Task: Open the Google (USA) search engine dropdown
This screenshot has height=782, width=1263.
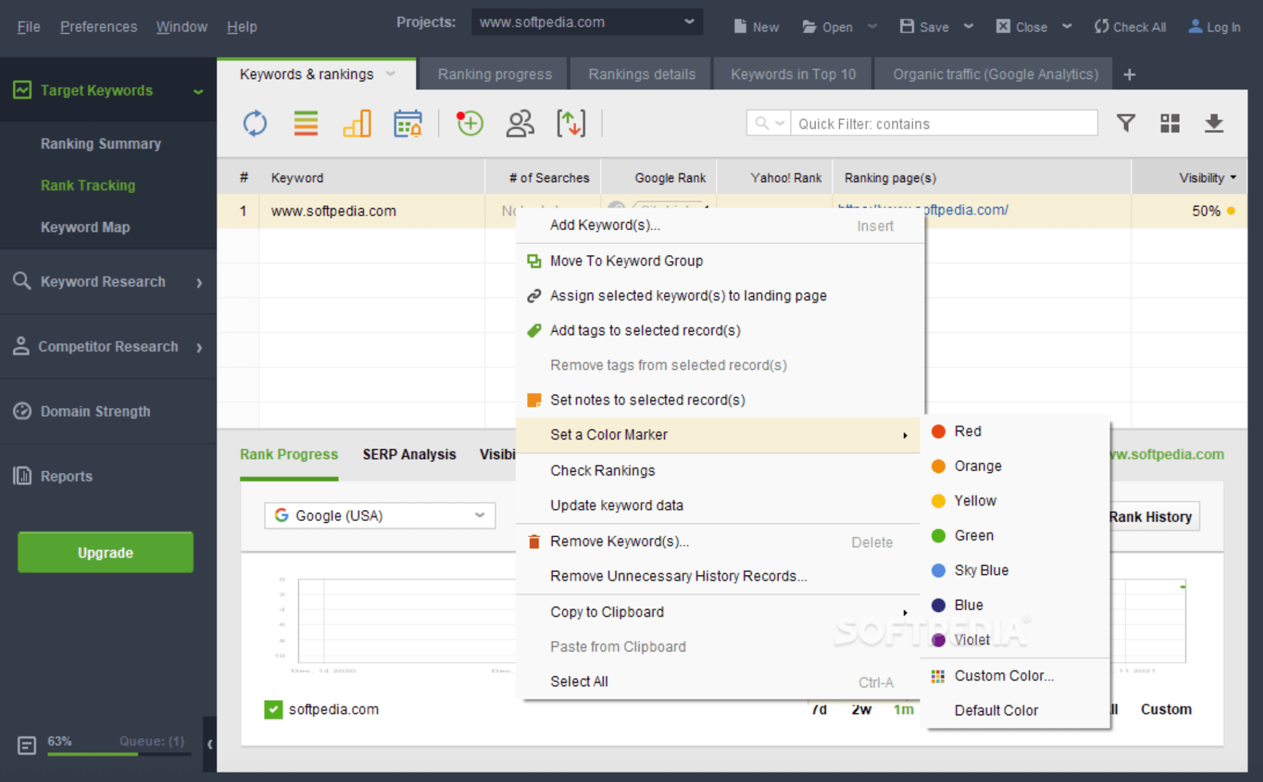Action: click(380, 515)
